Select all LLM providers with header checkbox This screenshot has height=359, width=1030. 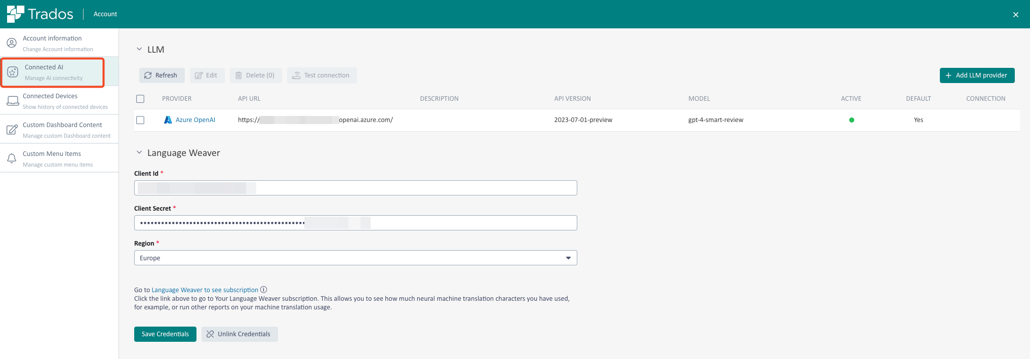click(140, 99)
